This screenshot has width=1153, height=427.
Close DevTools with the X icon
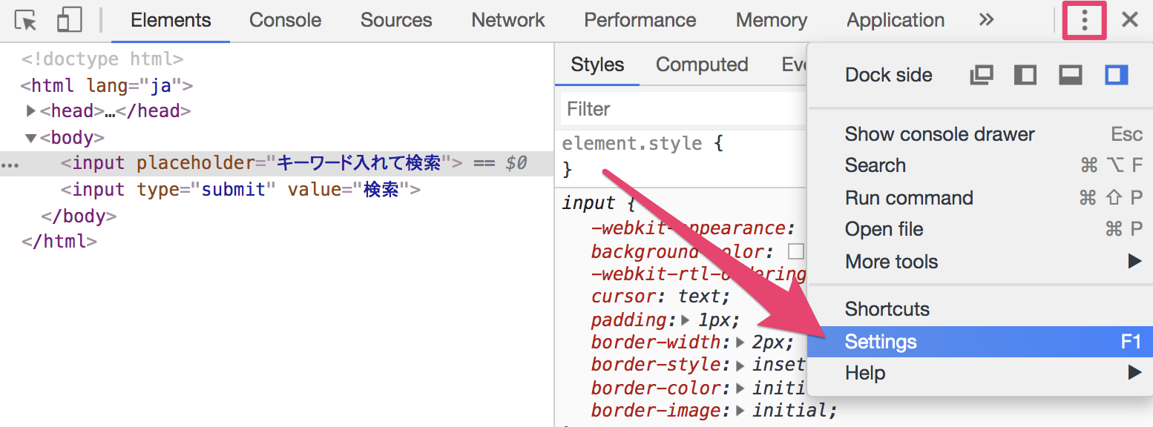1130,21
